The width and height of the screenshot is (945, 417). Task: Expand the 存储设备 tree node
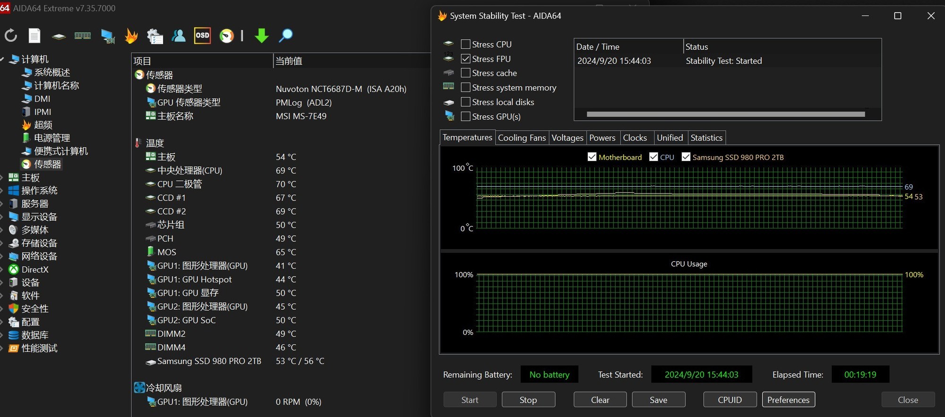2,243
